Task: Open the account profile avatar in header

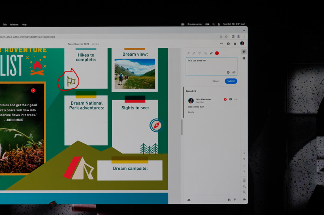Action: [x=242, y=43]
